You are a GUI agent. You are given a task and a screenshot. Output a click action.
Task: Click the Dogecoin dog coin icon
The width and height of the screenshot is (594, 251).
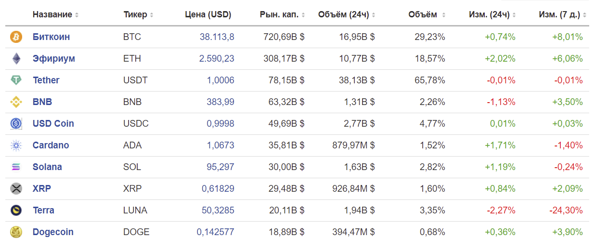(16, 232)
